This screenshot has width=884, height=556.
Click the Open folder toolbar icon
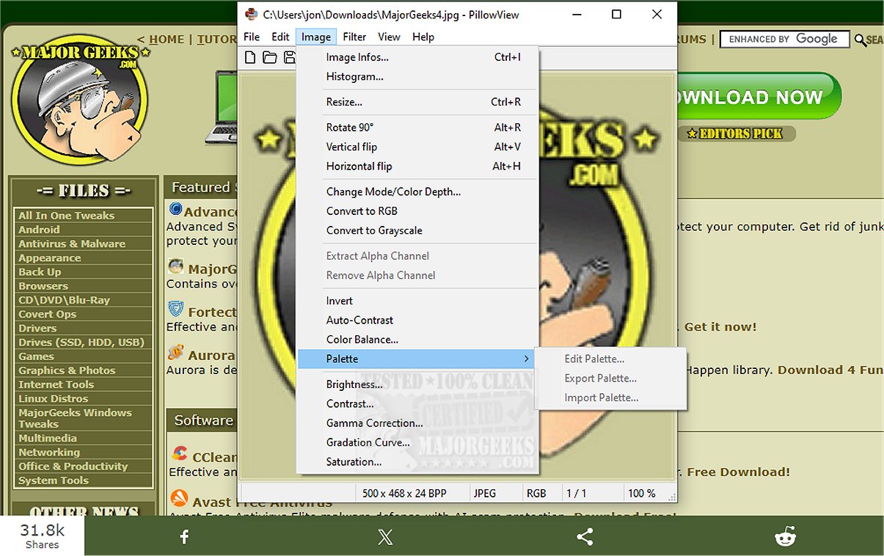(270, 57)
